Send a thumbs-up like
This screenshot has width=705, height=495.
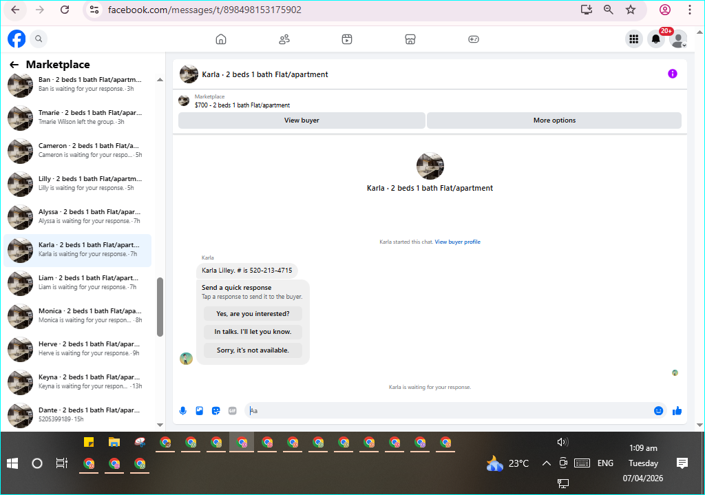click(x=677, y=410)
